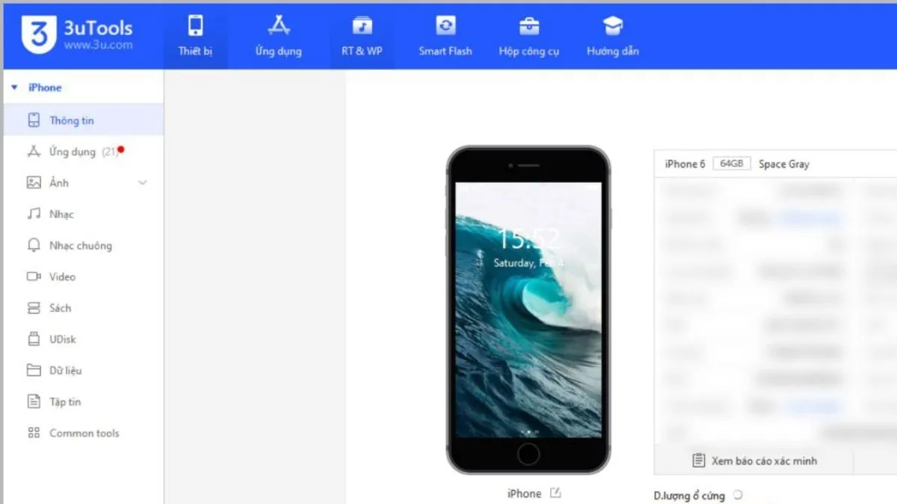Rename the iPhone using the pencil icon
Viewport: 897px width, 504px height.
[555, 493]
